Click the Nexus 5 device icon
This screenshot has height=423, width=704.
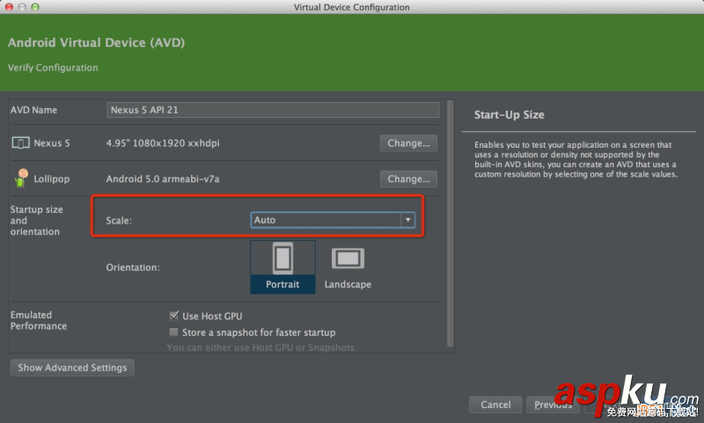(20, 143)
